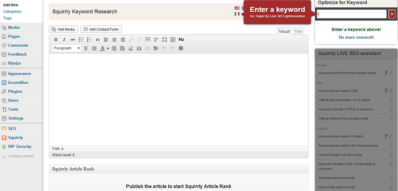Click the indent icon
This screenshot has width=398, height=191.
(x=156, y=48)
